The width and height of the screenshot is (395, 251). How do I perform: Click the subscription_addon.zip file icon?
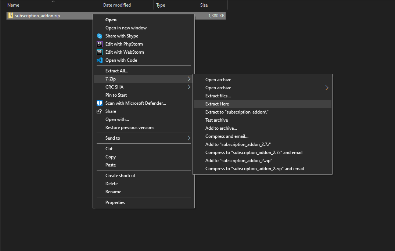[x=11, y=16]
